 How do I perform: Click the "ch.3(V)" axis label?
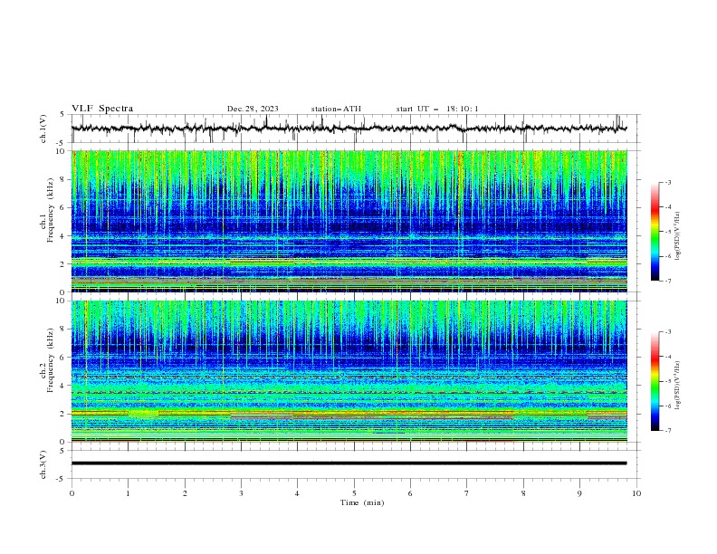(43, 464)
